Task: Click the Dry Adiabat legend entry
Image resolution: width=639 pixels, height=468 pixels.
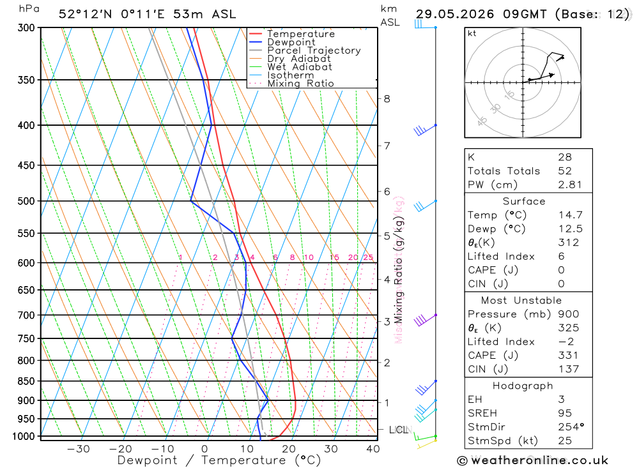Action: [290, 59]
